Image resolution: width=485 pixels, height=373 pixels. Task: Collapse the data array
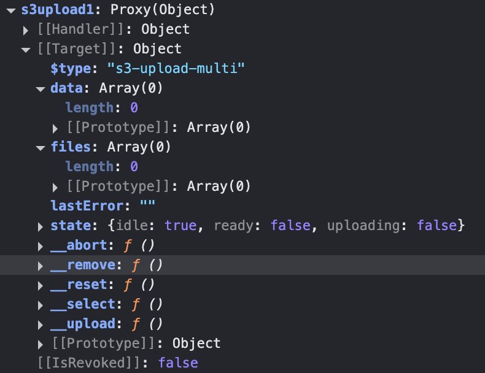pyautogui.click(x=41, y=89)
